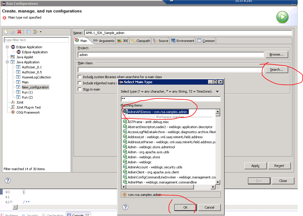Switch to the Arguments tab
Image resolution: width=303 pixels, height=216 pixels.
tap(104, 41)
